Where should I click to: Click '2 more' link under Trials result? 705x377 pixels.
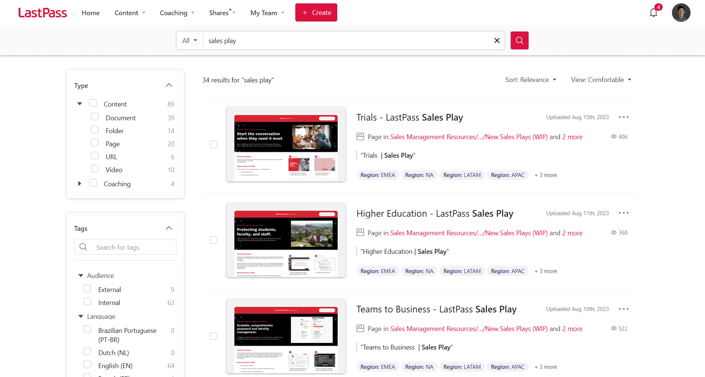tap(572, 137)
